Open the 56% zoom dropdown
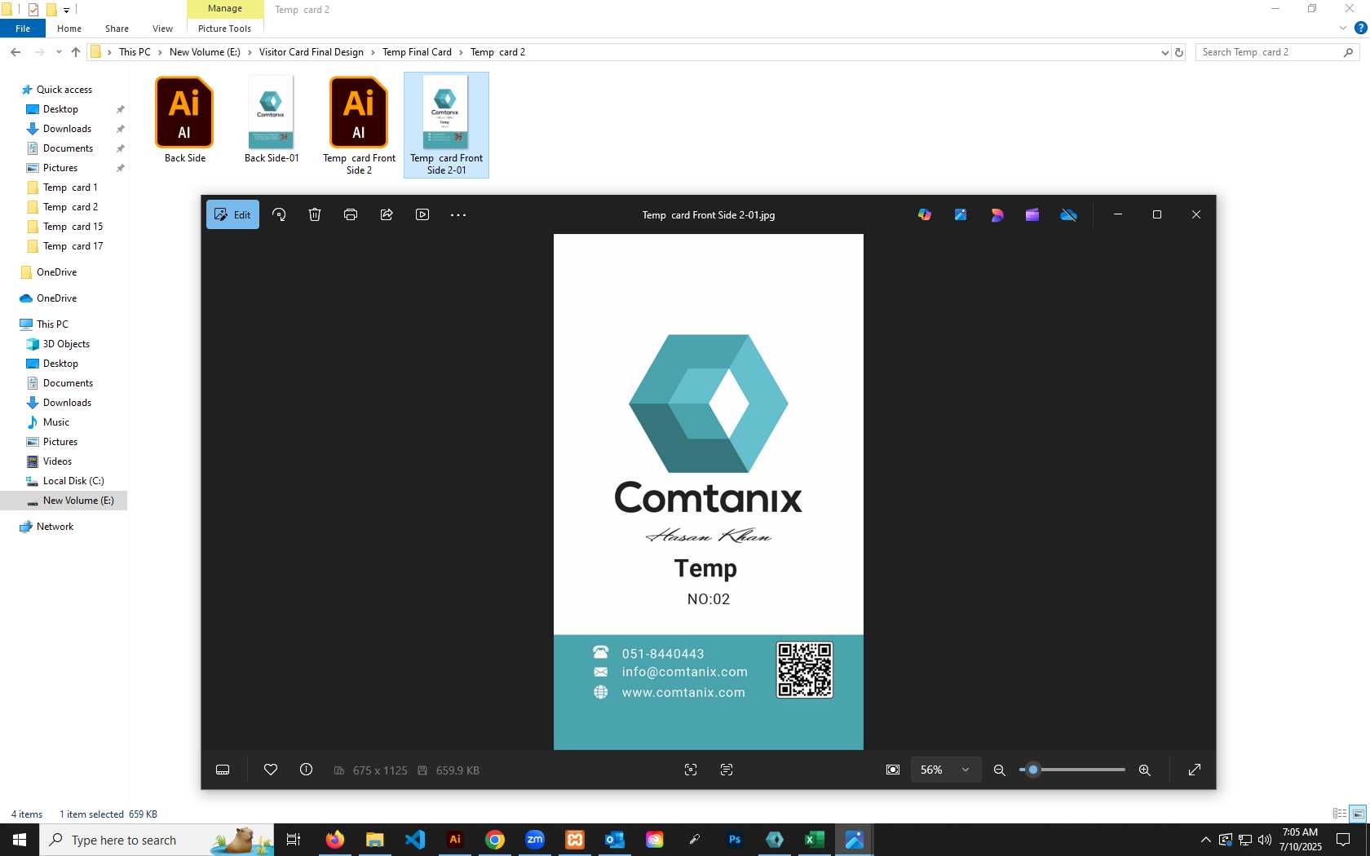 (944, 770)
